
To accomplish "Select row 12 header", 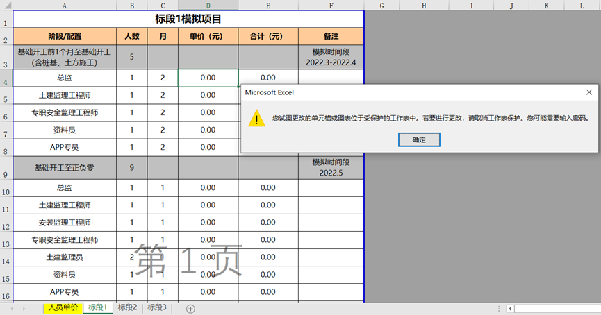I will [6, 223].
